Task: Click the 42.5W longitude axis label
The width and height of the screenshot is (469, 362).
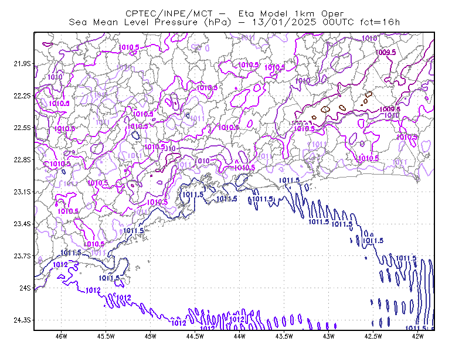Action: [373, 336]
